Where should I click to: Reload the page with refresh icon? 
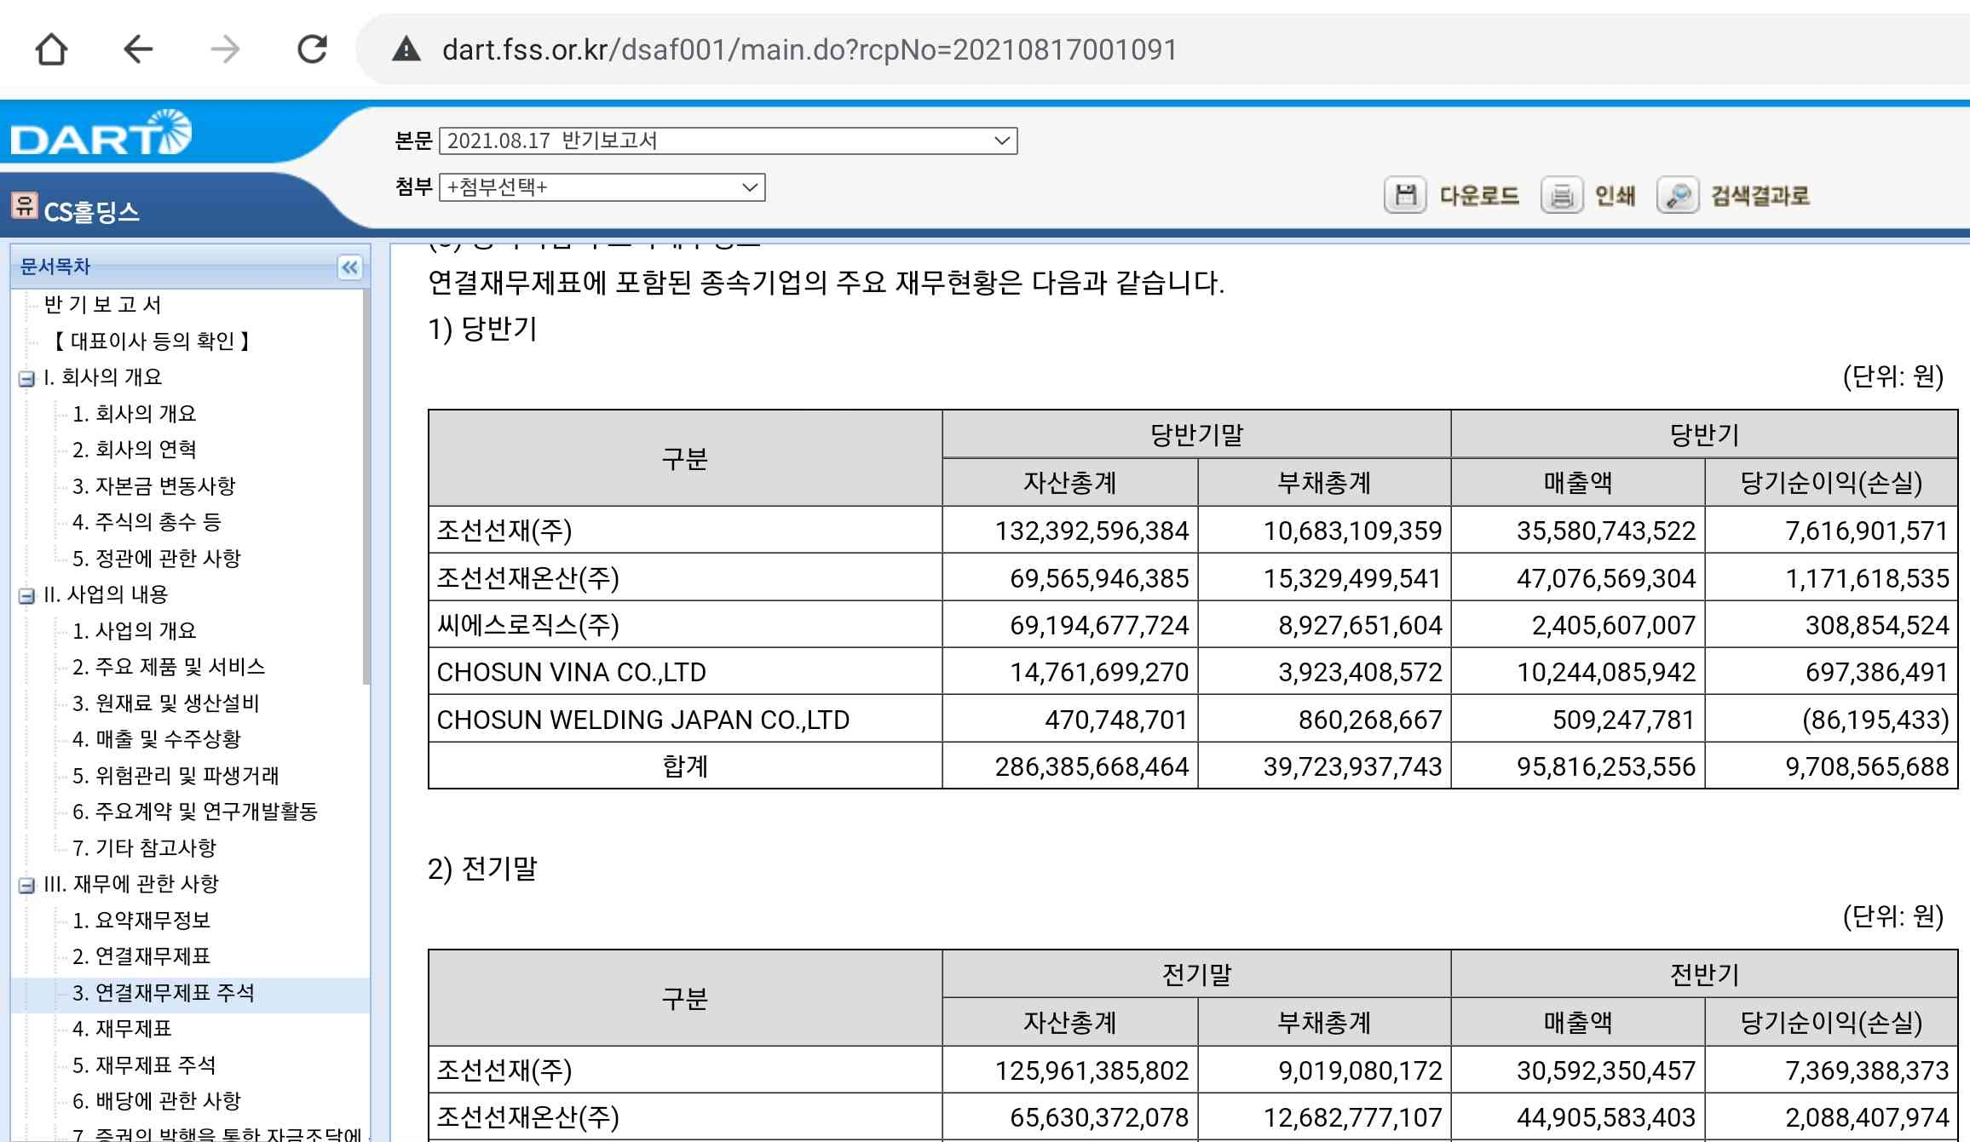click(x=312, y=49)
